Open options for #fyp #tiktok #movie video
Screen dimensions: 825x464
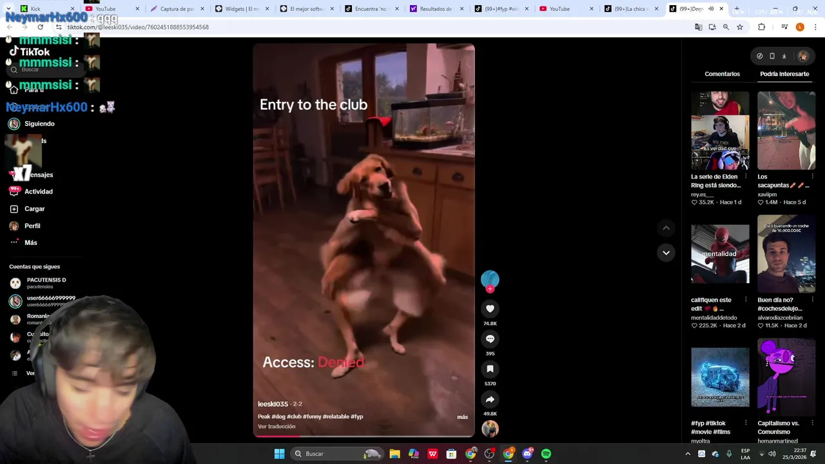click(746, 423)
